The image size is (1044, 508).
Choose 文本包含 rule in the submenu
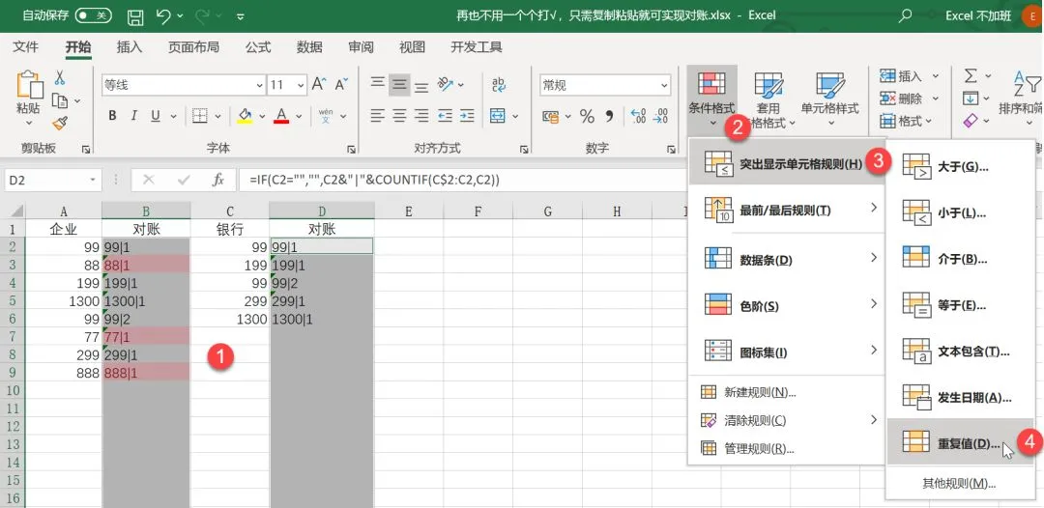(x=962, y=352)
